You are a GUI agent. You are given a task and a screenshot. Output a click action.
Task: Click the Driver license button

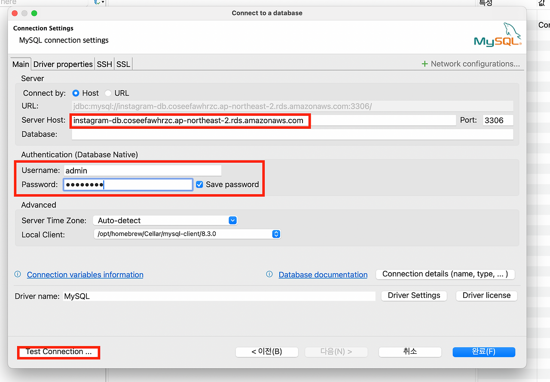(486, 296)
